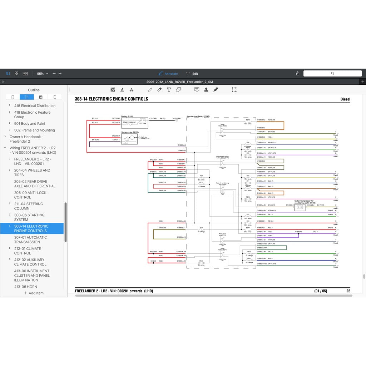Viewport: 366px width, 366px height.
Task: Select the pencil drawing tool
Action: (x=150, y=90)
